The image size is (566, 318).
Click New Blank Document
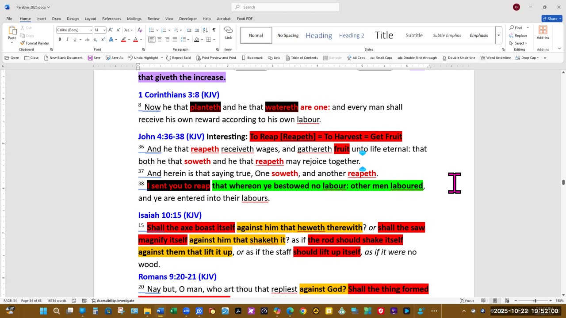(x=63, y=58)
